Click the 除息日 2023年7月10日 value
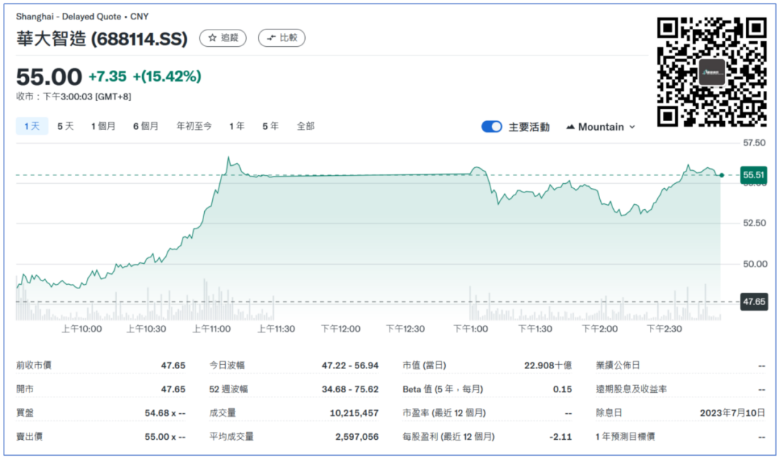 click(x=732, y=413)
